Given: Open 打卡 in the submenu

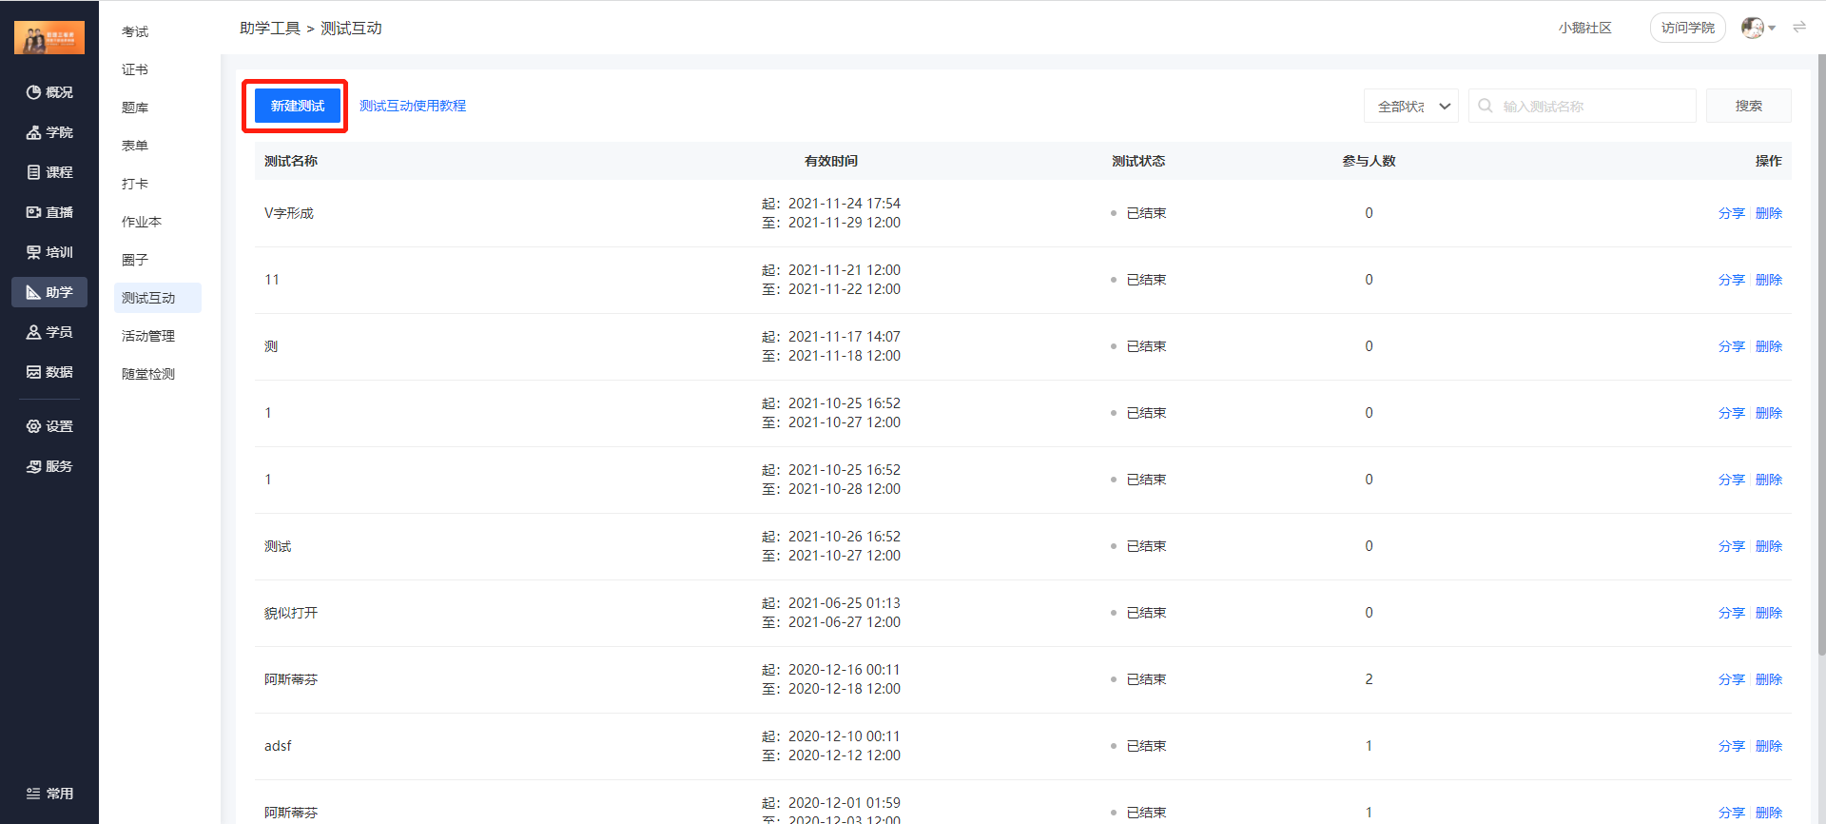Looking at the screenshot, I should coord(135,184).
